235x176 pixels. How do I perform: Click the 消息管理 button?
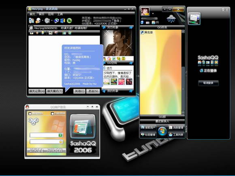point(176,127)
